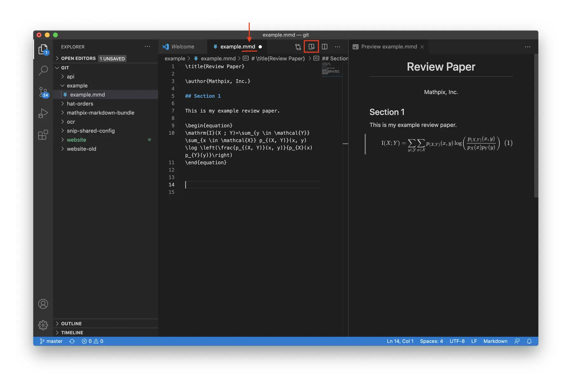Click the UTF-8 encoding indicator

click(x=457, y=341)
